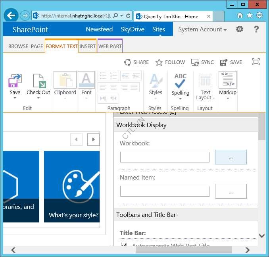Viewport: 269px width, 257px height.
Task: Click the Named Item text field
Action: coord(165,191)
